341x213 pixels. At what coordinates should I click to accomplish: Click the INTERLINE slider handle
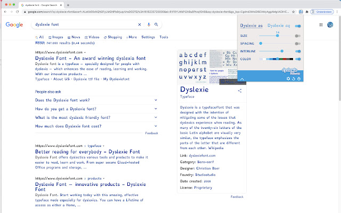click(282, 51)
